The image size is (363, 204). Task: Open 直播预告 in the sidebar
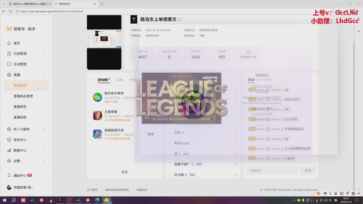pyautogui.click(x=20, y=107)
